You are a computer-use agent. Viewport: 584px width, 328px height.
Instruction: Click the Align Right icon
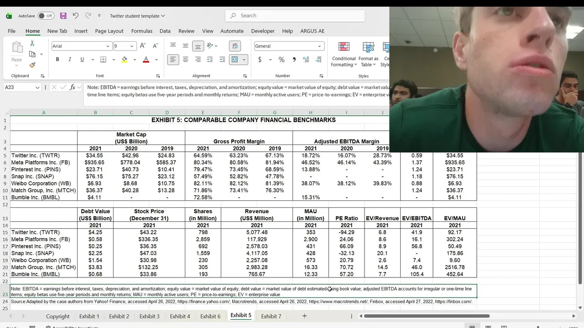coord(198,60)
